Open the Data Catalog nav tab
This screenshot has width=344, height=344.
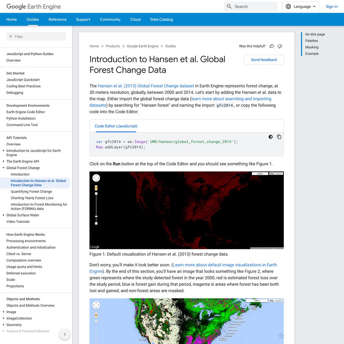[x=161, y=19]
